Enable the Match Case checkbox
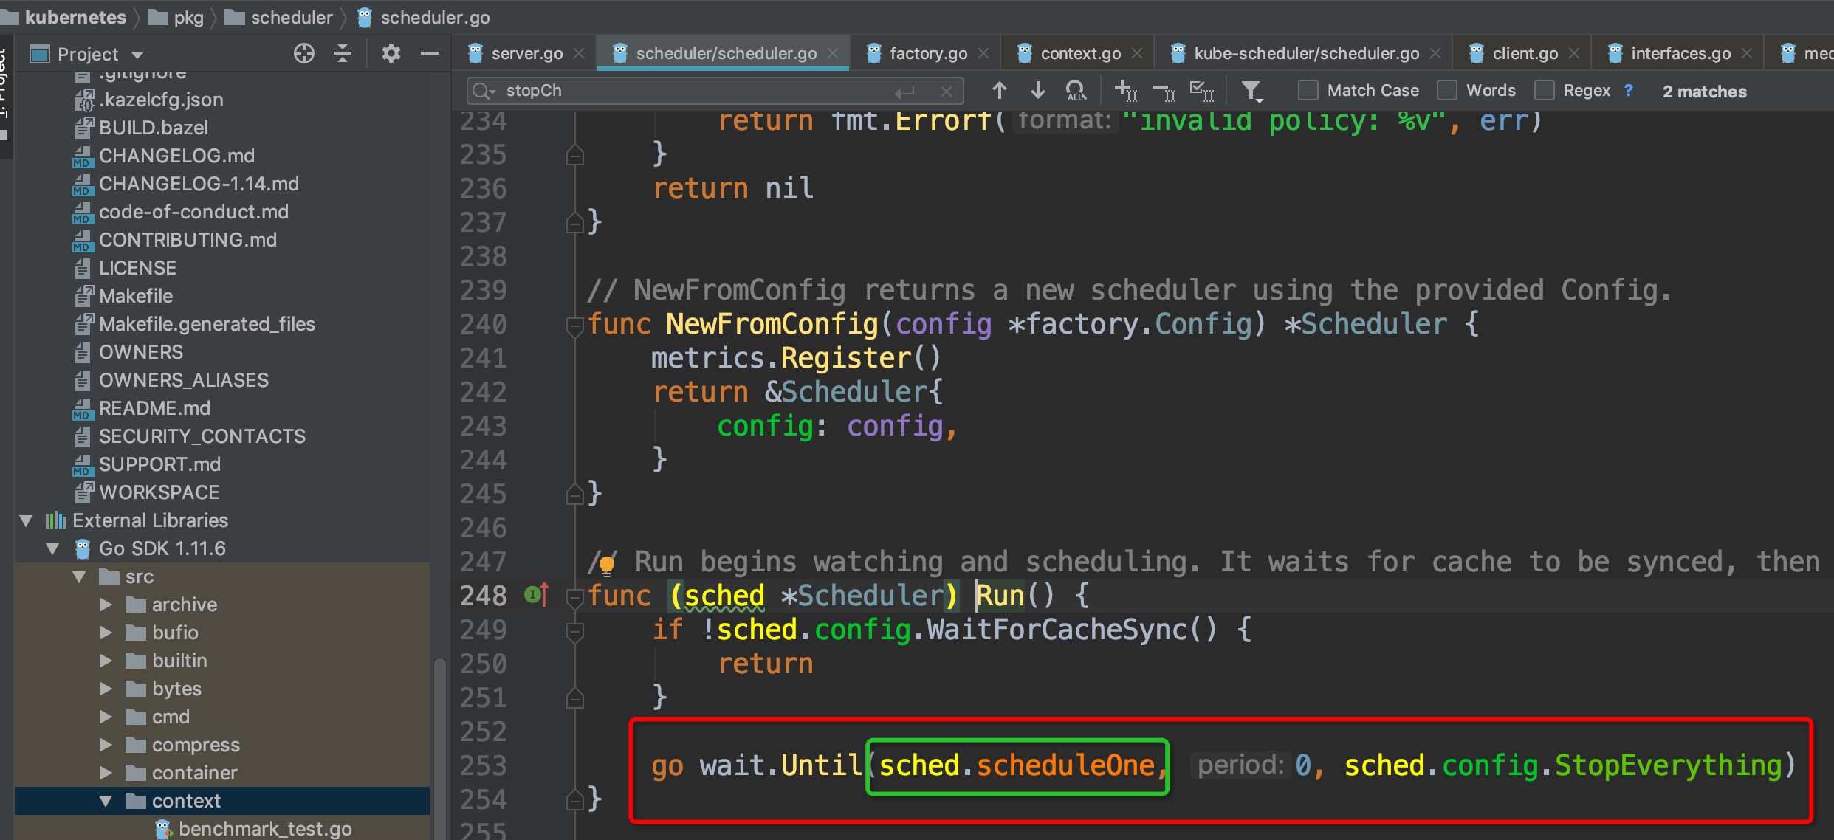The width and height of the screenshot is (1834, 840). point(1308,91)
